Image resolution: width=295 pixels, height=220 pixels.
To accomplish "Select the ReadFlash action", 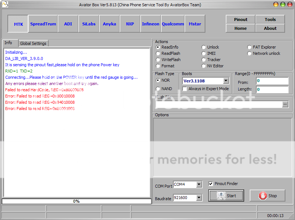I will [x=168, y=53].
